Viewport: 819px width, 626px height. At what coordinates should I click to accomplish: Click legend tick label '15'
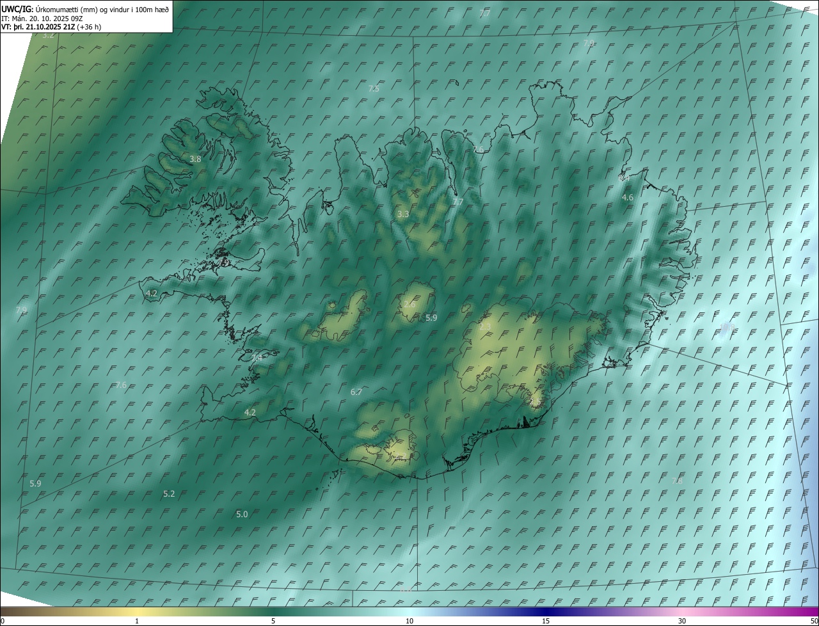tap(546, 621)
